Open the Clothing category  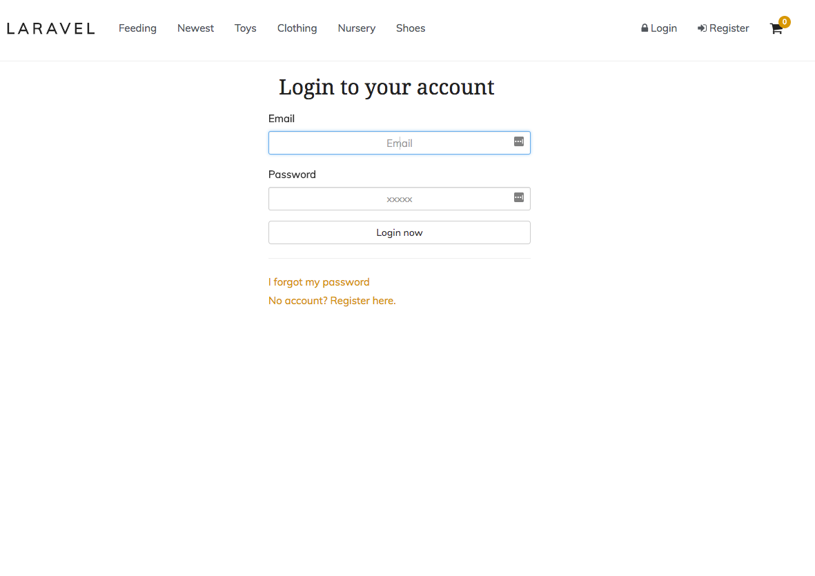coord(297,28)
